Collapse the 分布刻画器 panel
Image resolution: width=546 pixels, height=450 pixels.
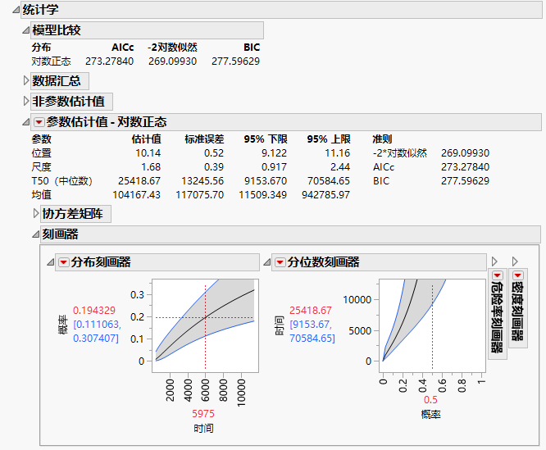[51, 262]
